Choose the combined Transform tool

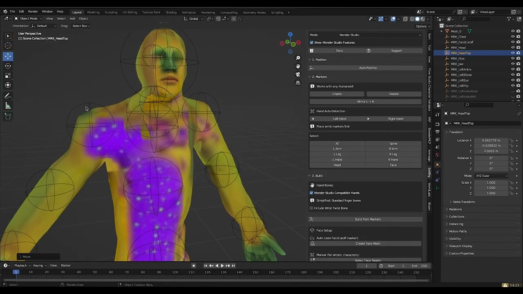tap(8, 85)
